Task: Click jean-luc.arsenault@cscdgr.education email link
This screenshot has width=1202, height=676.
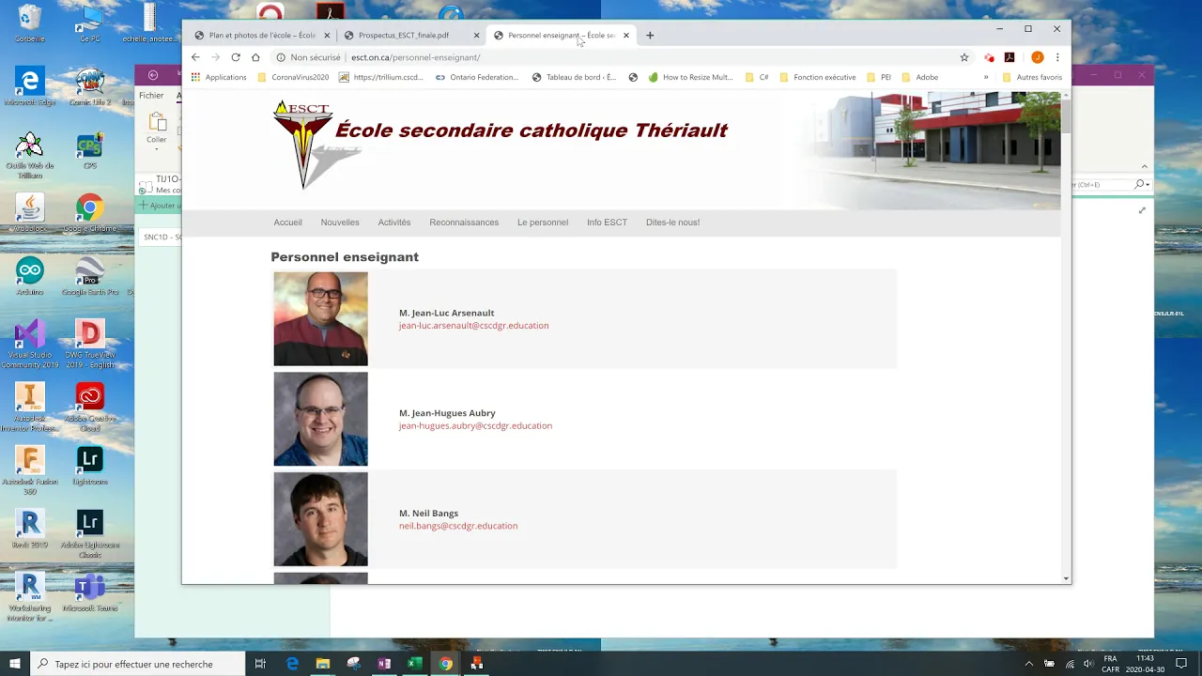Action: 473,326
